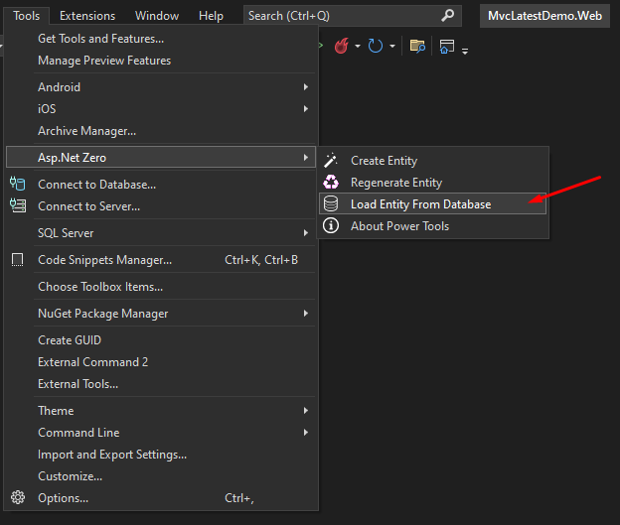This screenshot has height=525, width=620.
Task: Click the Find in Files folder icon
Action: [x=417, y=47]
